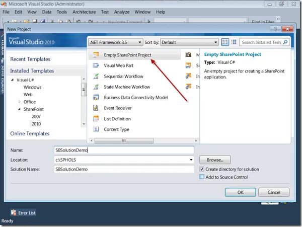Pick the Business Data Connectivity Model icon

[x=96, y=98]
